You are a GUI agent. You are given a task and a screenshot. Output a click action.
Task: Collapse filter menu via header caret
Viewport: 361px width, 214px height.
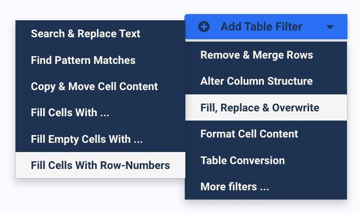330,27
